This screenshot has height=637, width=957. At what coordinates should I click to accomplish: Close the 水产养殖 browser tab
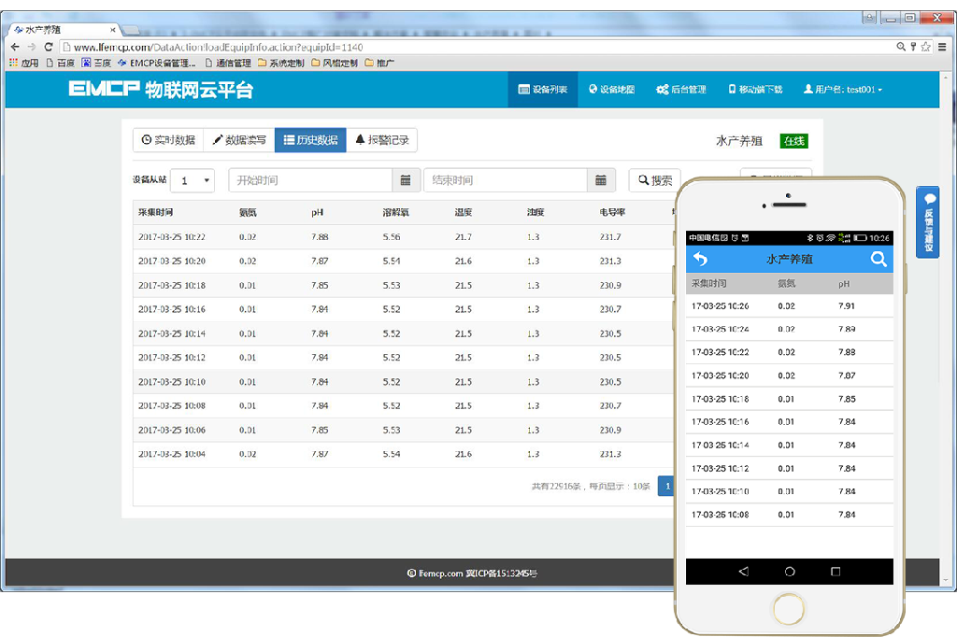112,29
